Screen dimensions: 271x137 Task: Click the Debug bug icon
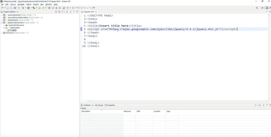click(x=23, y=8)
